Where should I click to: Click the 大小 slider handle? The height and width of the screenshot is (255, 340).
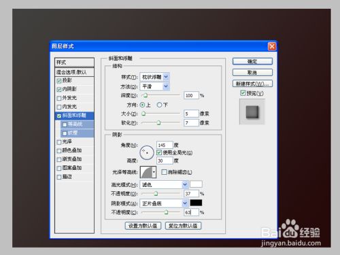(x=143, y=114)
